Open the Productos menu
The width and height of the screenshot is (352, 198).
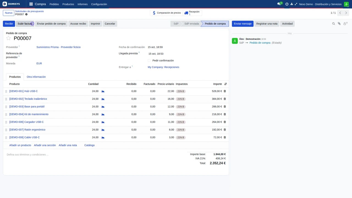(68, 4)
